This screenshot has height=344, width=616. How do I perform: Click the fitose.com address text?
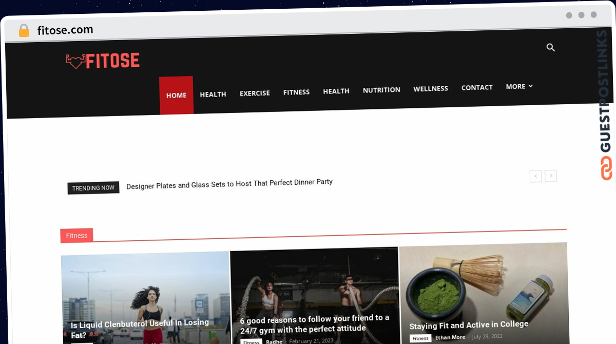(x=65, y=30)
